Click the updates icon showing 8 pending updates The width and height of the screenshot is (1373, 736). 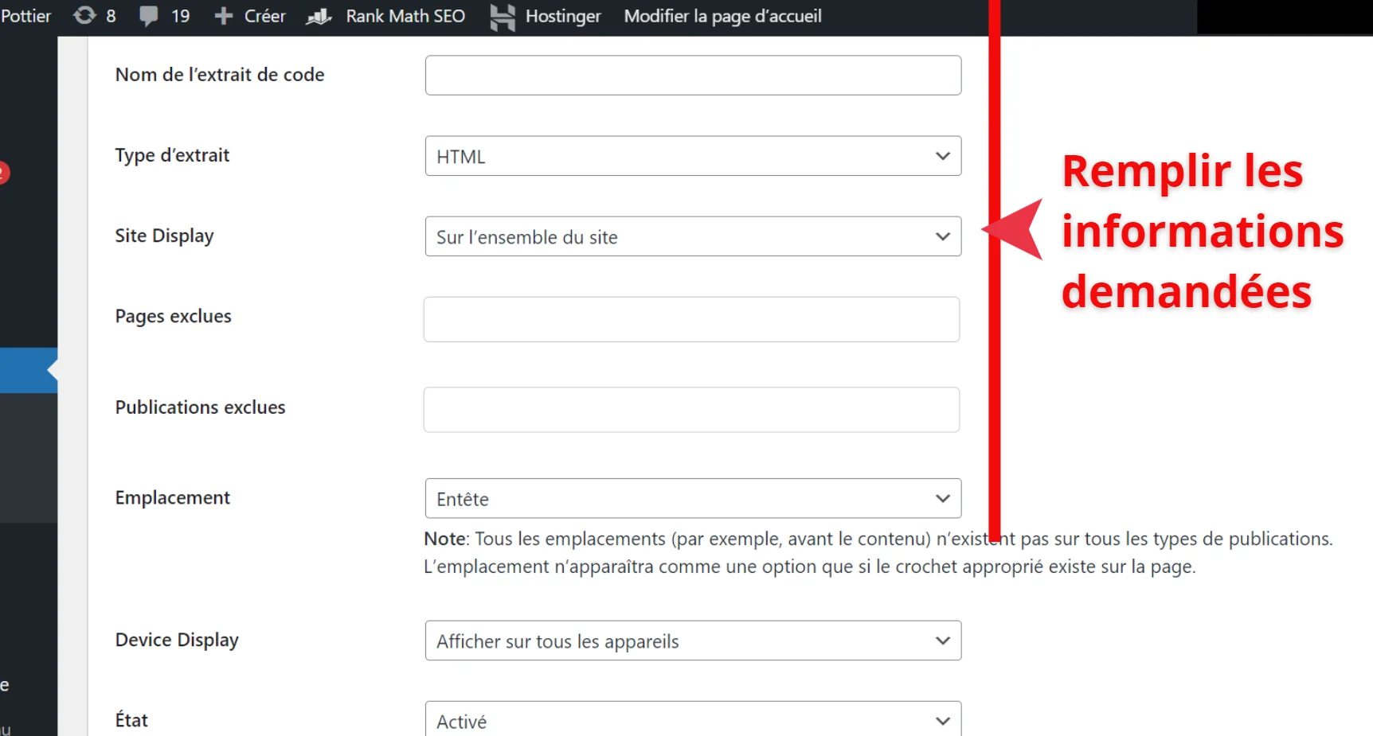click(85, 16)
